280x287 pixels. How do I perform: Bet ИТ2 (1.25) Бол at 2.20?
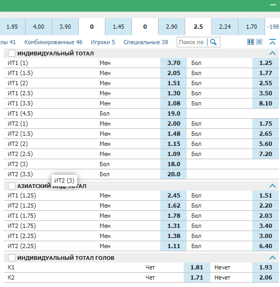click(266, 206)
